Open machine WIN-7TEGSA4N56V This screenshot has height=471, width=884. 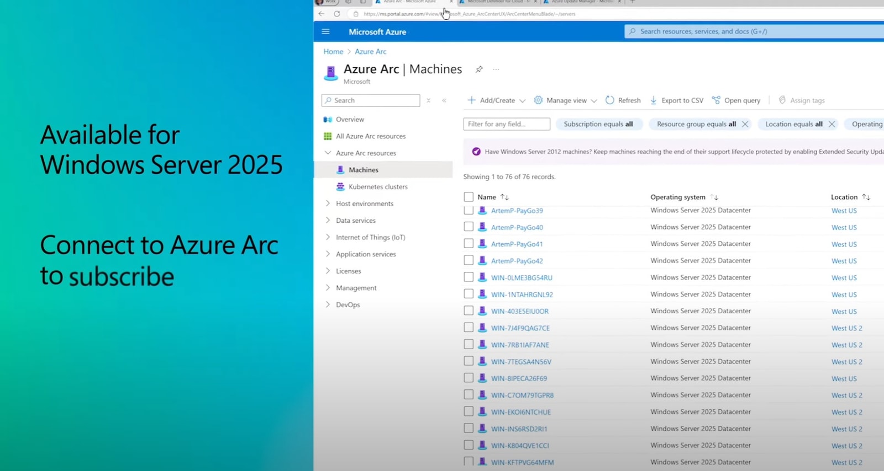(521, 362)
